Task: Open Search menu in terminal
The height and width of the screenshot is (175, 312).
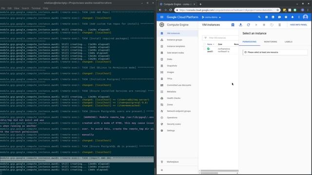Action: [x=25, y=8]
